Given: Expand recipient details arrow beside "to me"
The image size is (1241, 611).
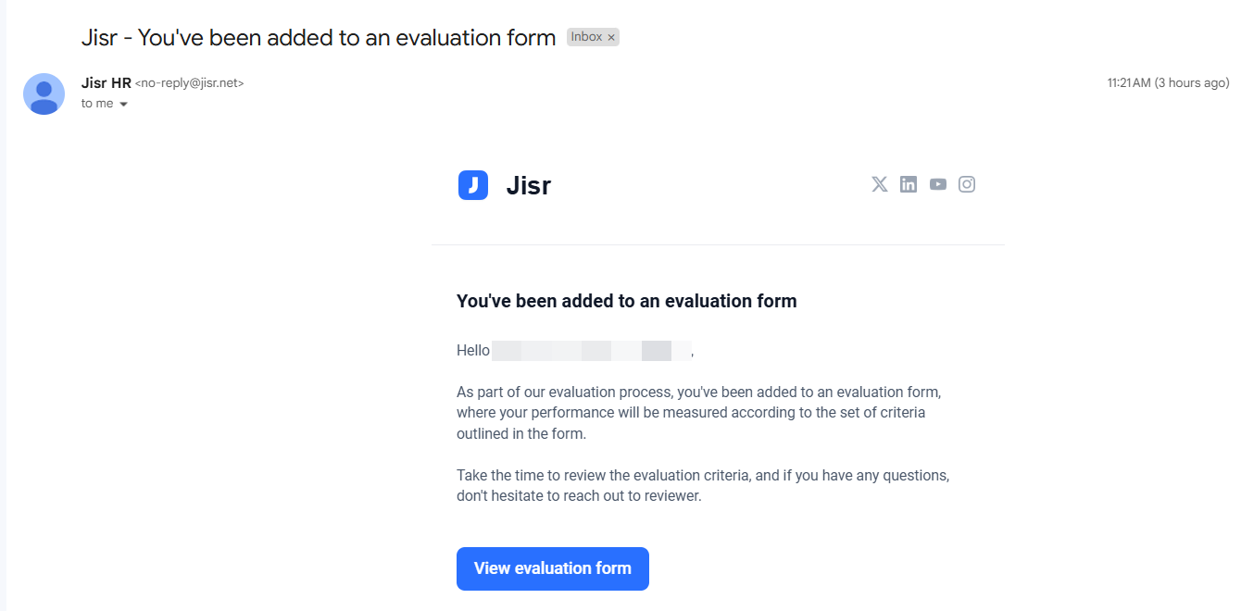Looking at the screenshot, I should tap(123, 105).
